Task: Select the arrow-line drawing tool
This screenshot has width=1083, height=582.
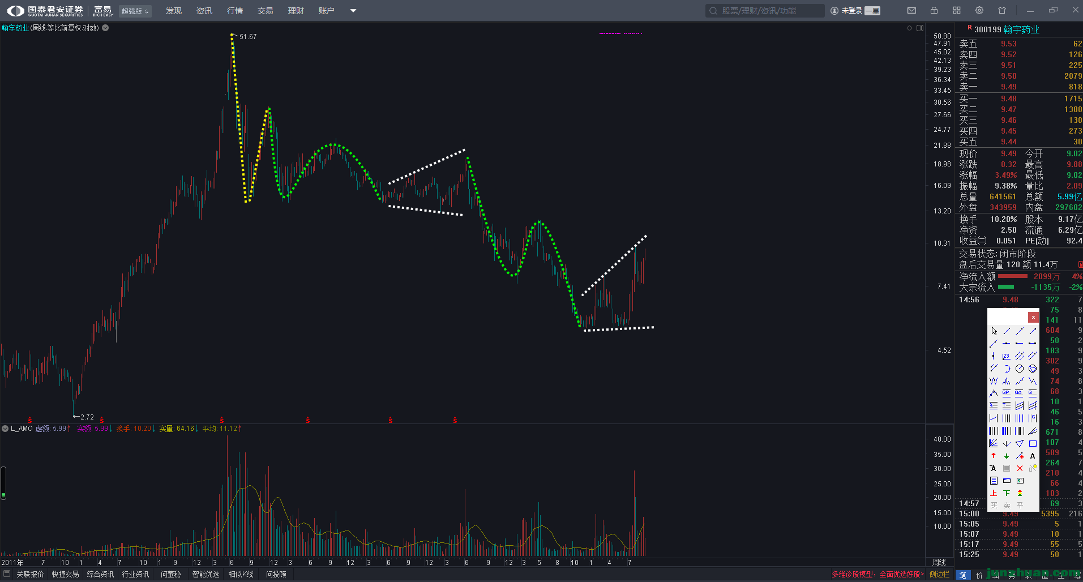Action: [x=1033, y=331]
